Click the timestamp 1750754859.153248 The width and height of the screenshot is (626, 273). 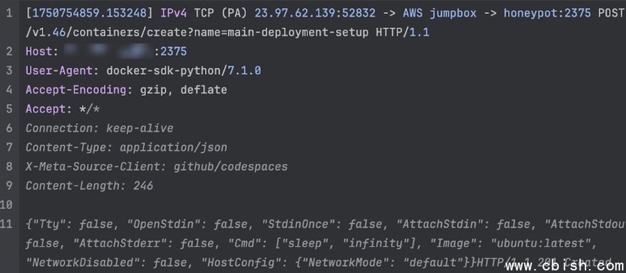pyautogui.click(x=89, y=13)
